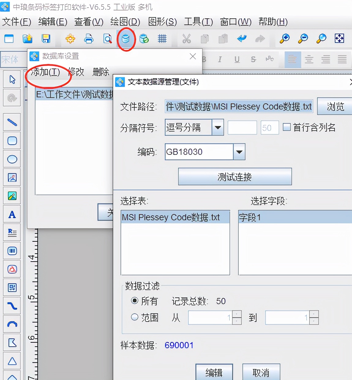Select the 范围 radio button
This screenshot has height=380, width=352.
click(x=135, y=317)
